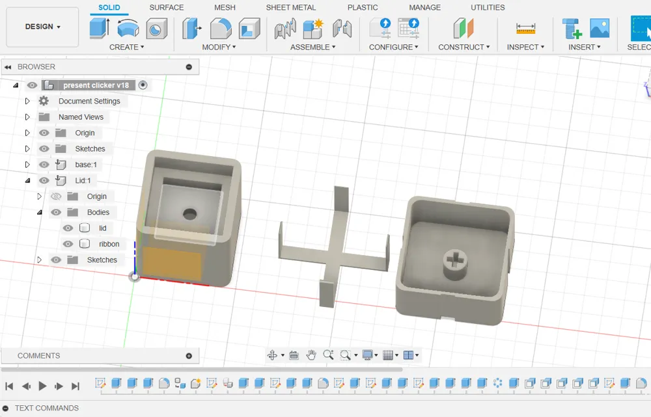Select the Pan hand tool
The height and width of the screenshot is (417, 651).
click(311, 355)
